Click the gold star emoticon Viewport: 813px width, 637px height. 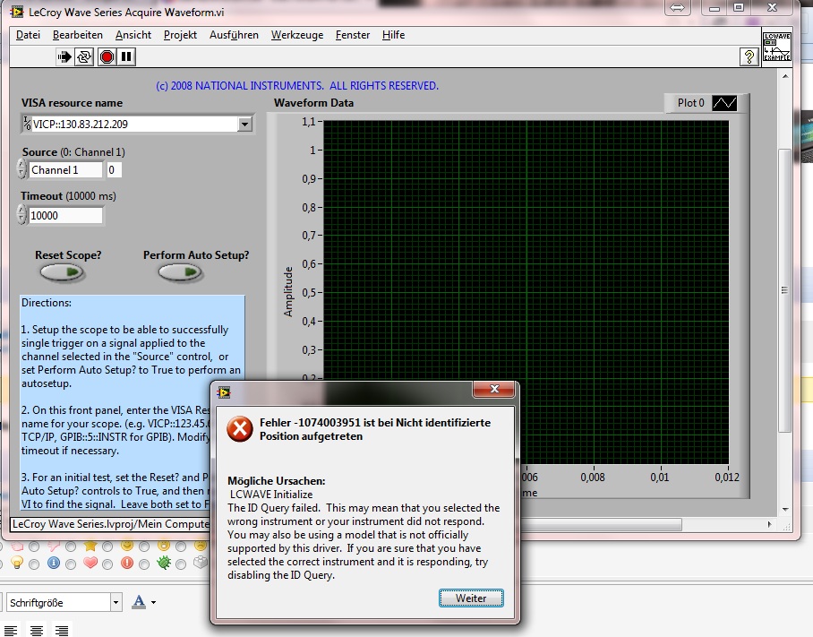[x=90, y=546]
